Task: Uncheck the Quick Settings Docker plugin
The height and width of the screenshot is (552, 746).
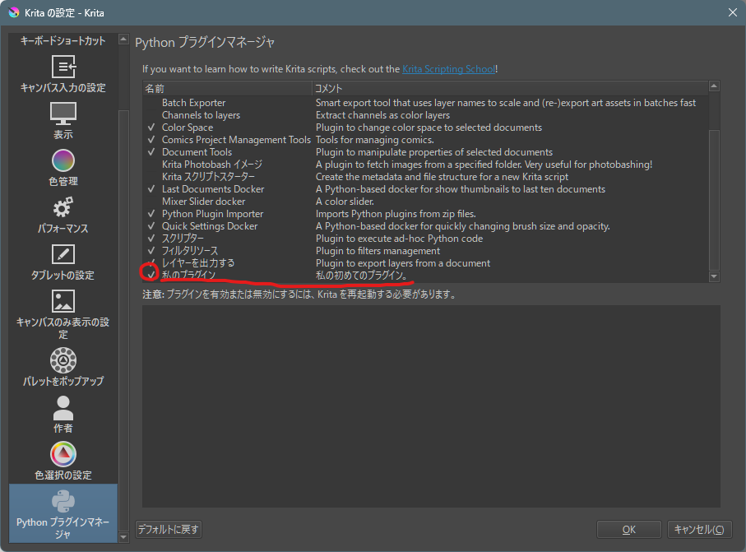Action: click(151, 226)
